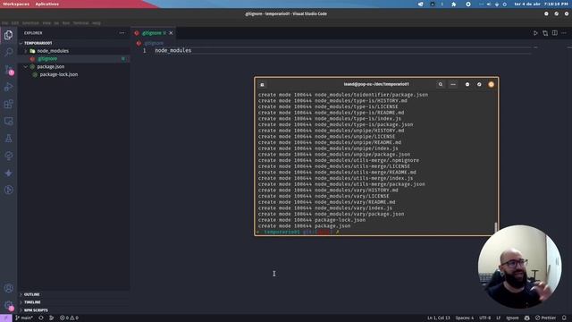Run the file with editor play icon
The height and width of the screenshot is (322, 572).
pyautogui.click(x=535, y=33)
